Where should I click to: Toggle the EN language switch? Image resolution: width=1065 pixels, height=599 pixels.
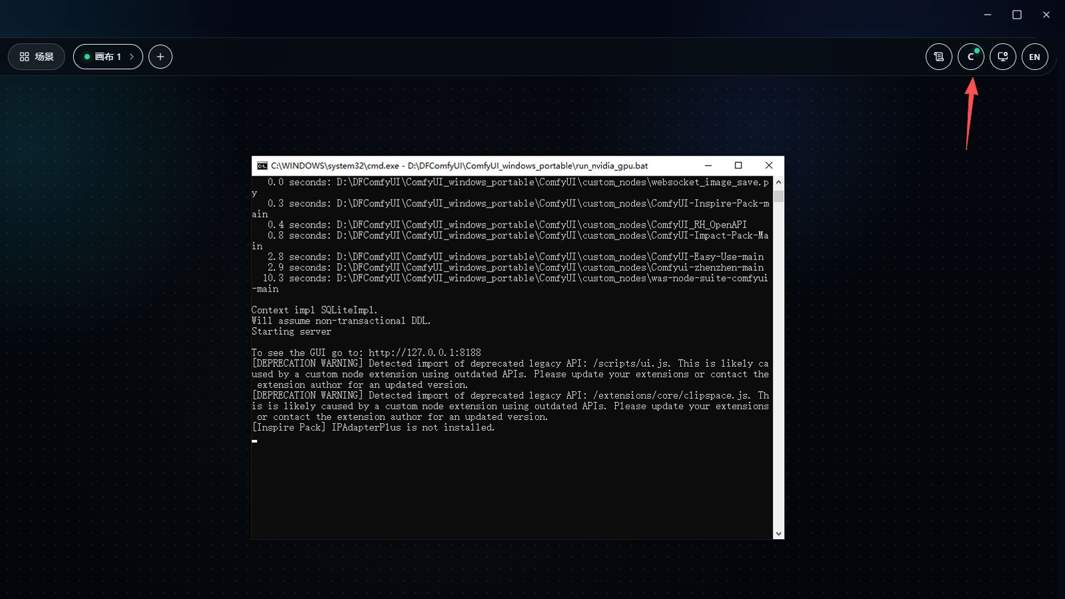click(x=1035, y=57)
